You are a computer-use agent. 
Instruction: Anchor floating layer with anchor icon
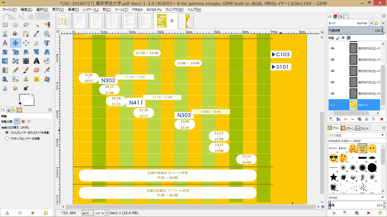[366, 119]
